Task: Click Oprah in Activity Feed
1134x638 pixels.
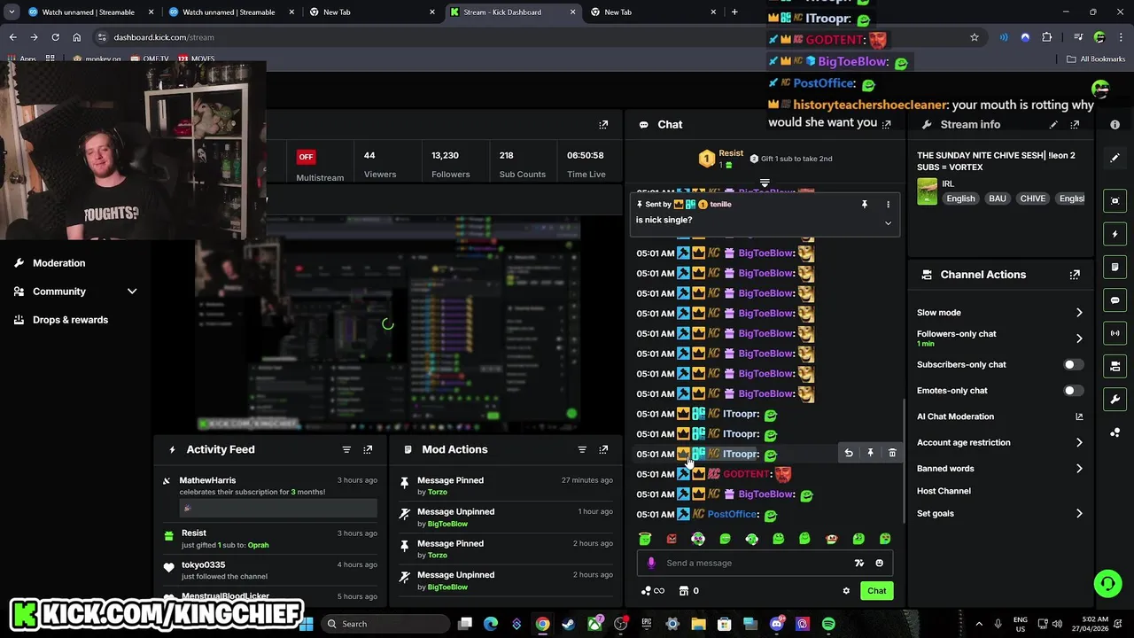Action: [x=258, y=545]
